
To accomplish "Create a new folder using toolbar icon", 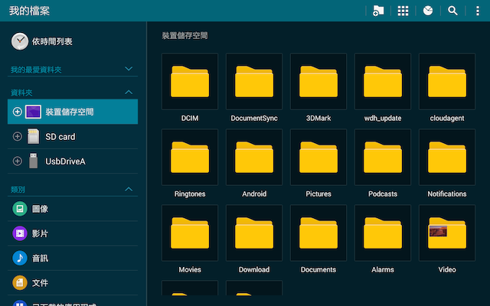I will point(378,11).
